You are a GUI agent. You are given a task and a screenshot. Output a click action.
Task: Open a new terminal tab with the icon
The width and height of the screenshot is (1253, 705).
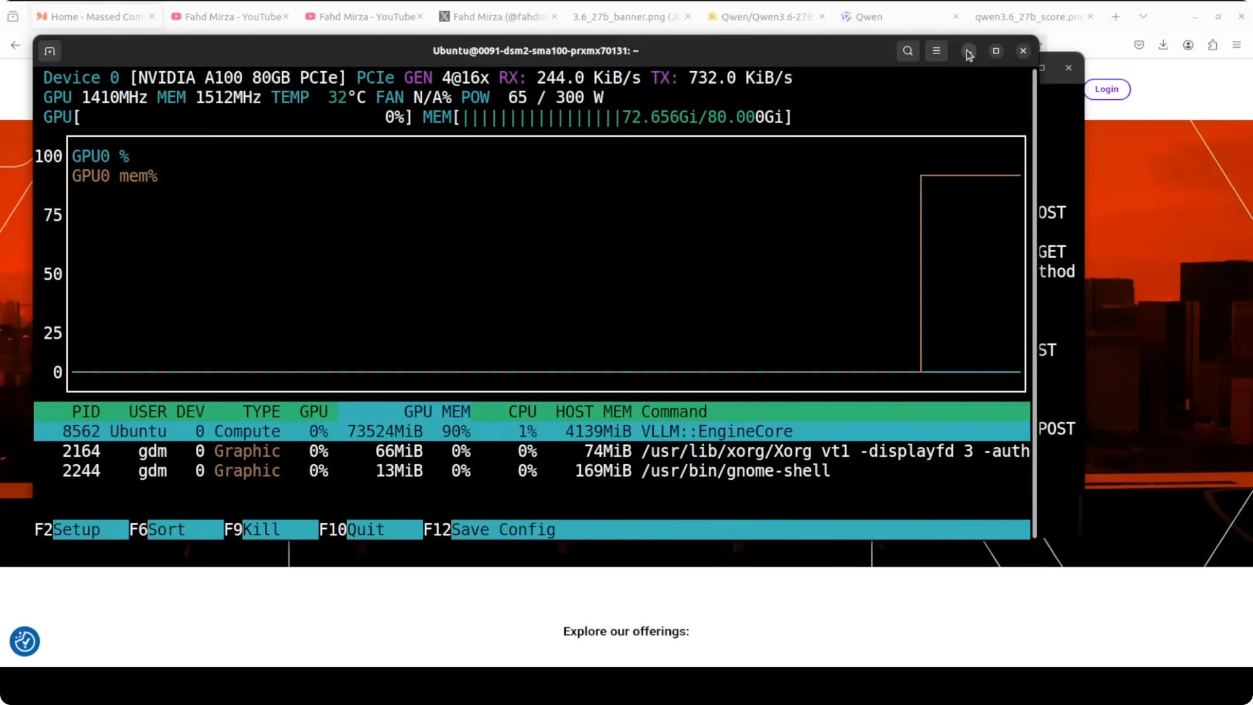(x=50, y=51)
